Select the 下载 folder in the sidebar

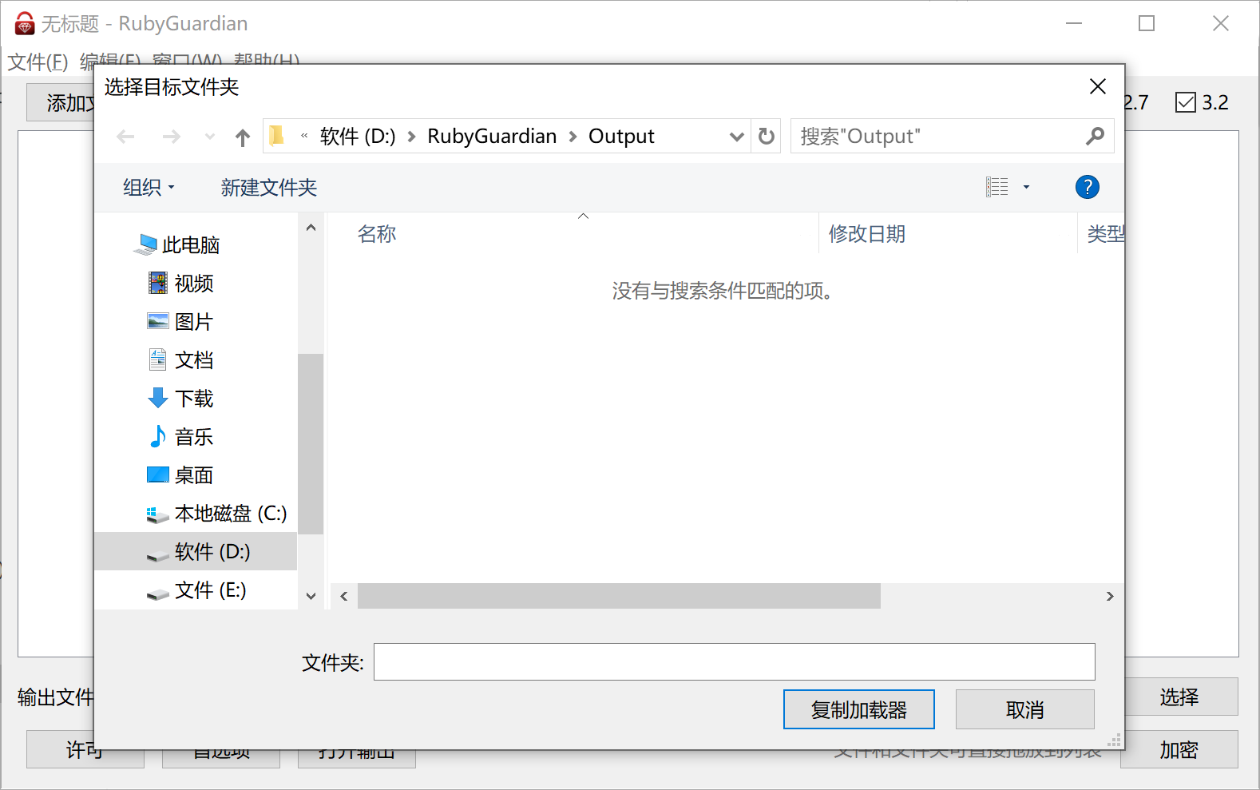193,398
